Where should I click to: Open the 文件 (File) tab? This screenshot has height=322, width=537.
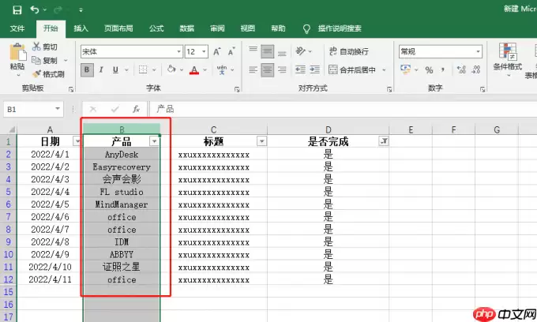(x=17, y=28)
